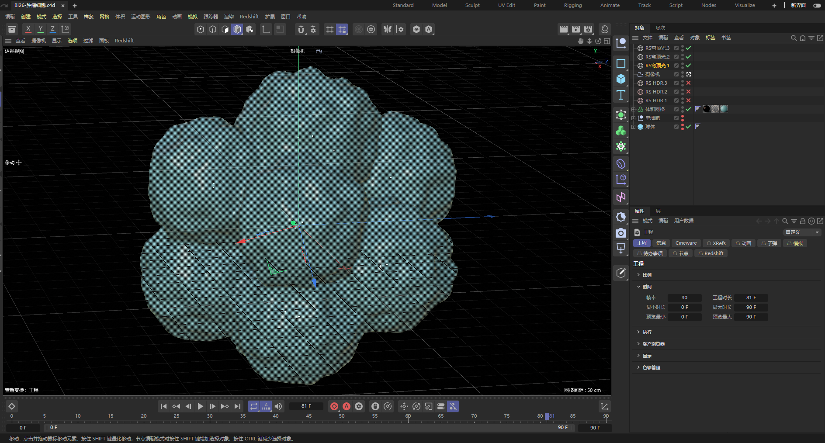Toggle the Enable Snap magnet icon
Viewport: 825px width, 443px height.
point(301,29)
